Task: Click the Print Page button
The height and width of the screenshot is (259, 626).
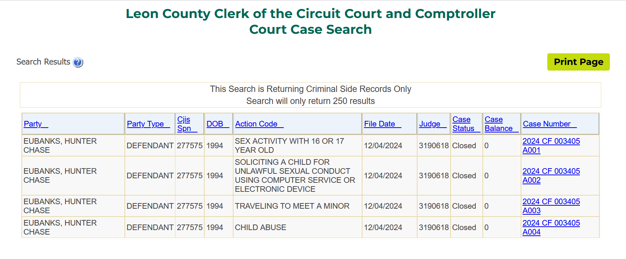Action: point(578,62)
